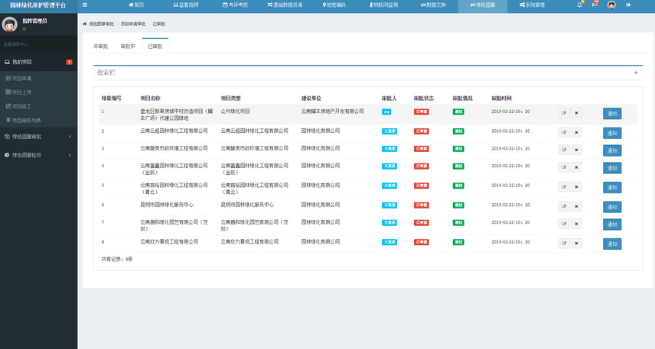Image resolution: width=655 pixels, height=349 pixels.
Task: Switch to the 未审批 tab
Action: (x=100, y=47)
